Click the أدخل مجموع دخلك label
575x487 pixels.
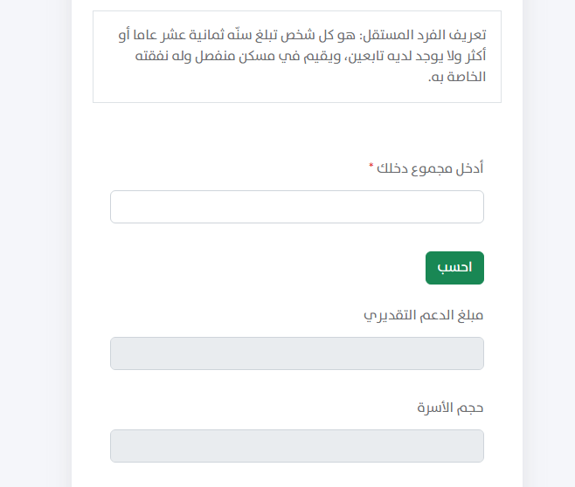coord(430,168)
